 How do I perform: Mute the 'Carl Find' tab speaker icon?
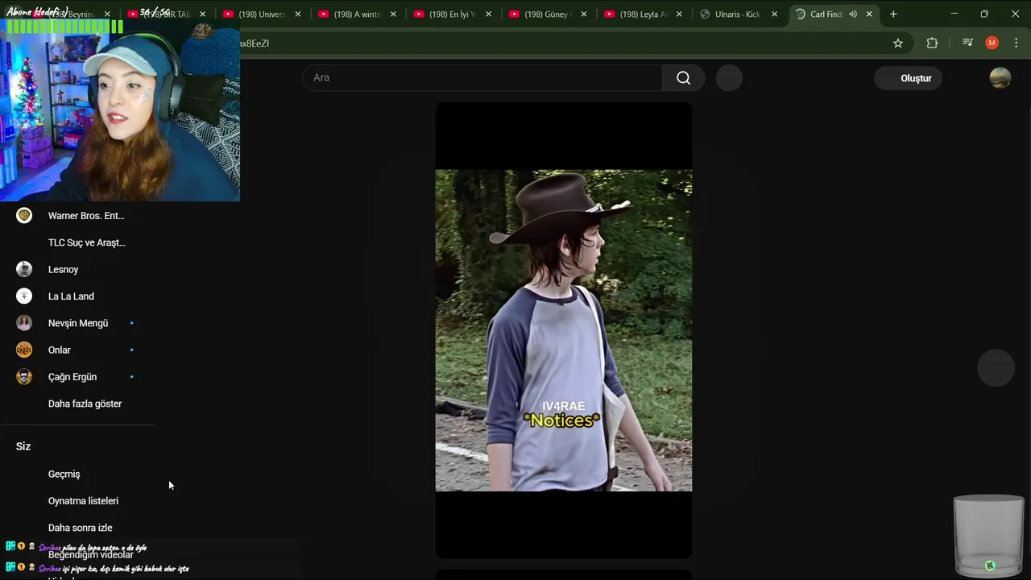(853, 14)
